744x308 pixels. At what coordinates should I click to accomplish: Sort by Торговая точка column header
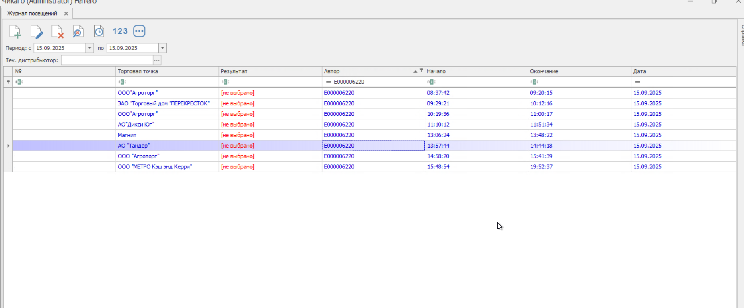click(167, 71)
